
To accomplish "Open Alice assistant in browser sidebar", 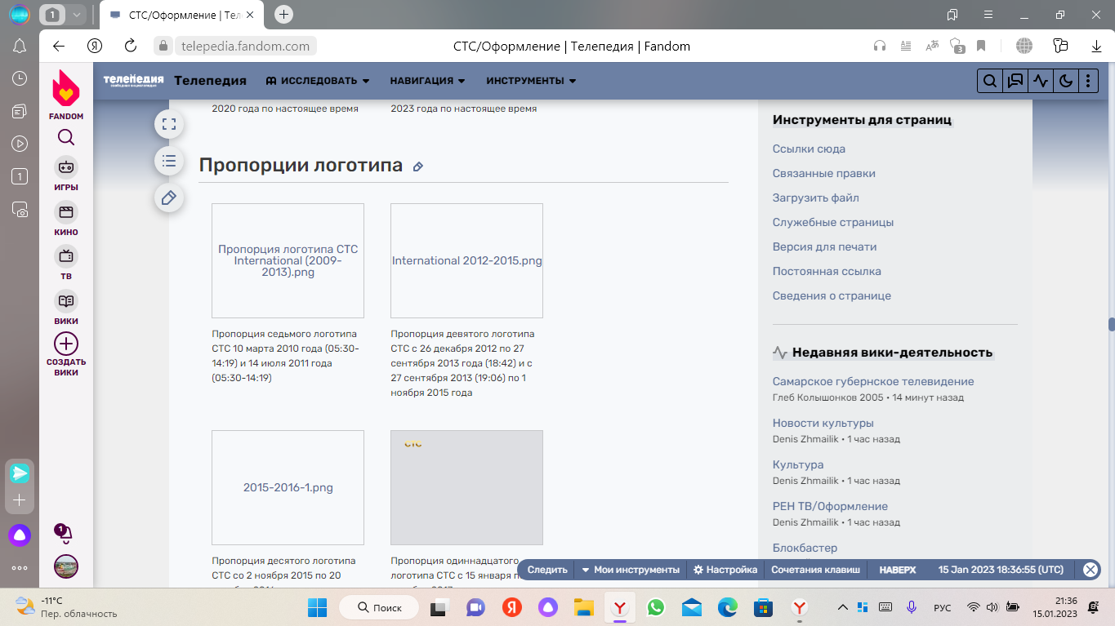I will [x=20, y=535].
